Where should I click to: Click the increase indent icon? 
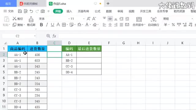127,19
